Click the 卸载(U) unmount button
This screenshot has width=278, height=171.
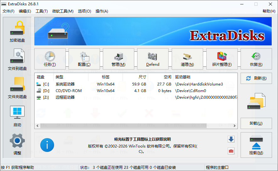tap(256, 123)
